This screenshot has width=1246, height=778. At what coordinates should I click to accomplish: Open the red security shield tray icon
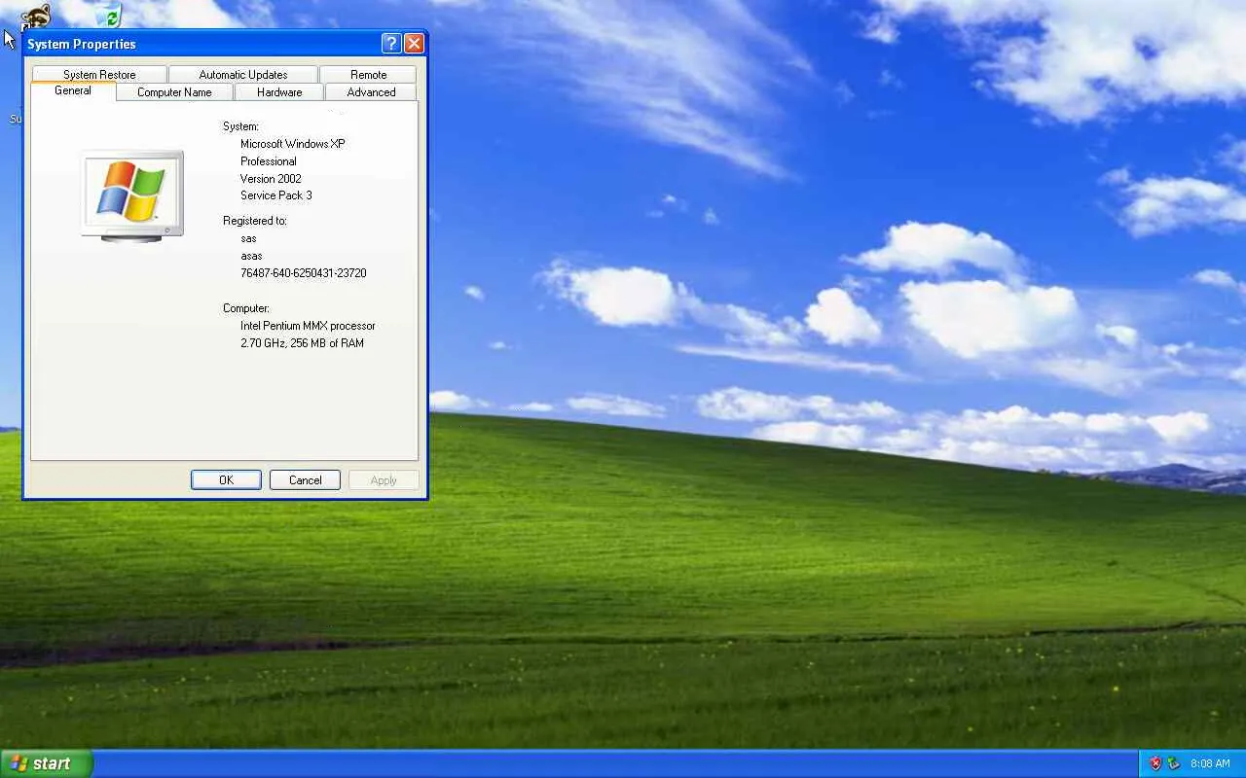[1155, 763]
